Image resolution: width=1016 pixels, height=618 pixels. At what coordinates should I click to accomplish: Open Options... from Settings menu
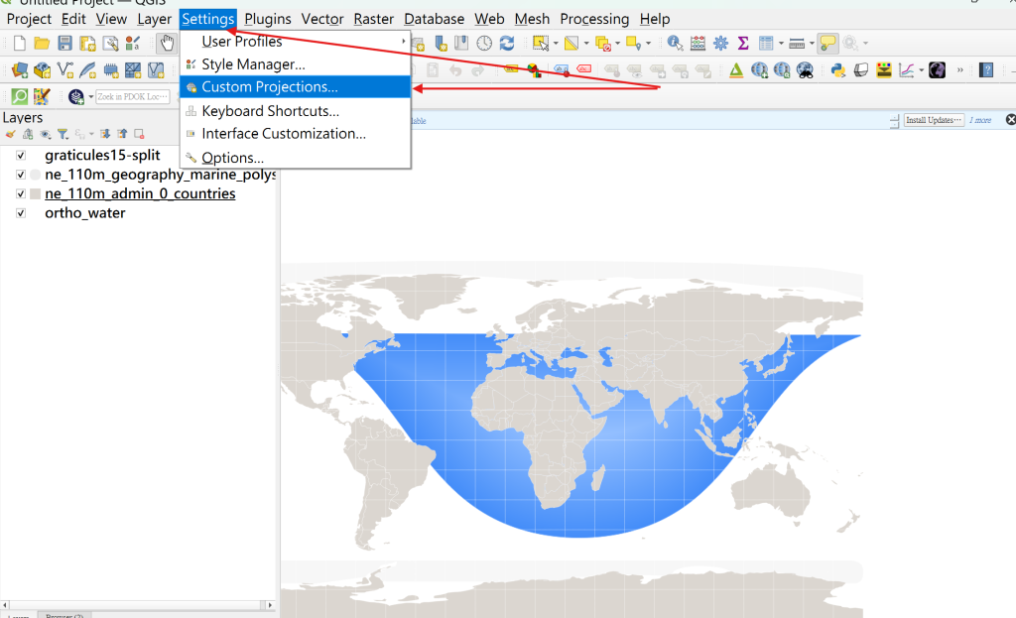[296, 158]
